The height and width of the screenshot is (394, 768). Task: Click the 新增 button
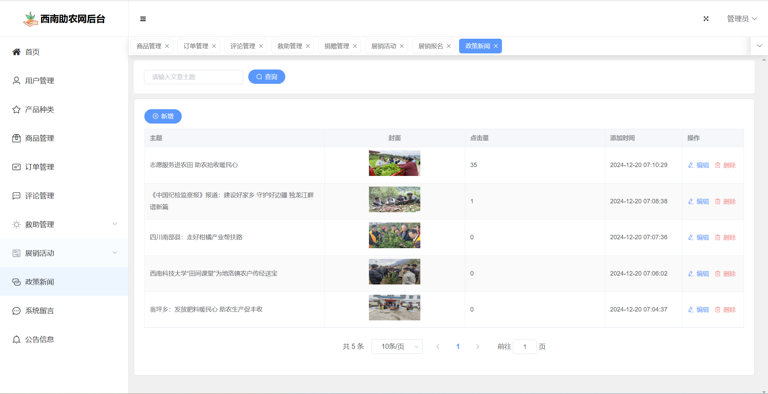163,116
